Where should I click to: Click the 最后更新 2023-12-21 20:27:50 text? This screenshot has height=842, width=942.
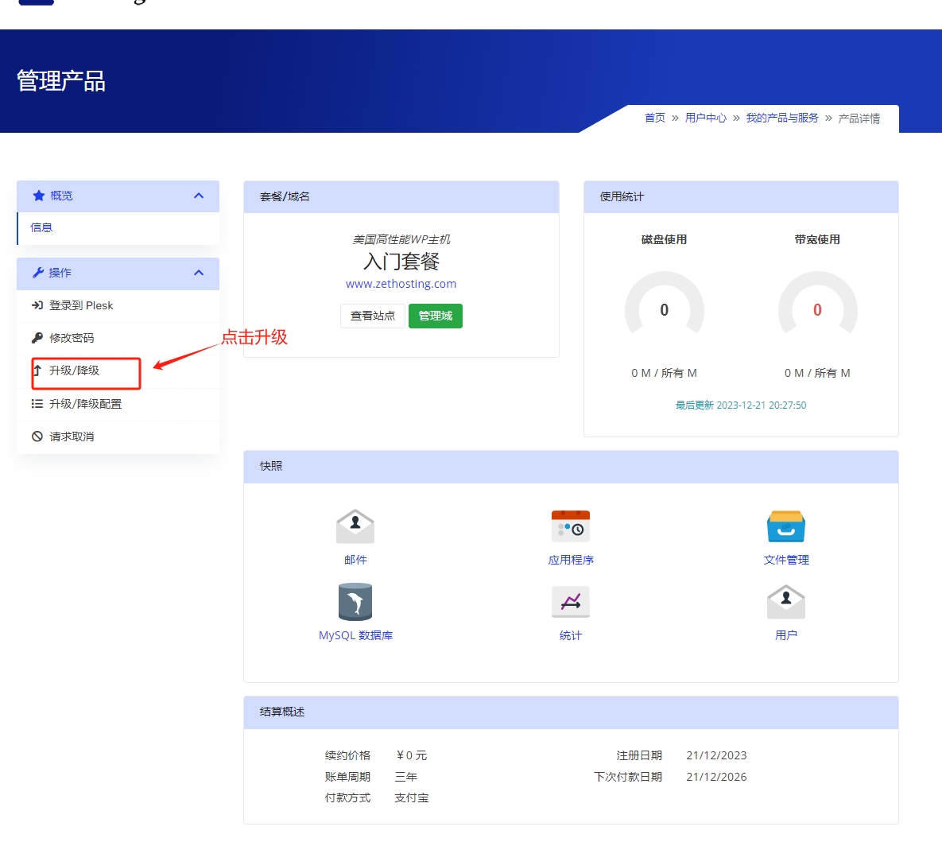(741, 405)
